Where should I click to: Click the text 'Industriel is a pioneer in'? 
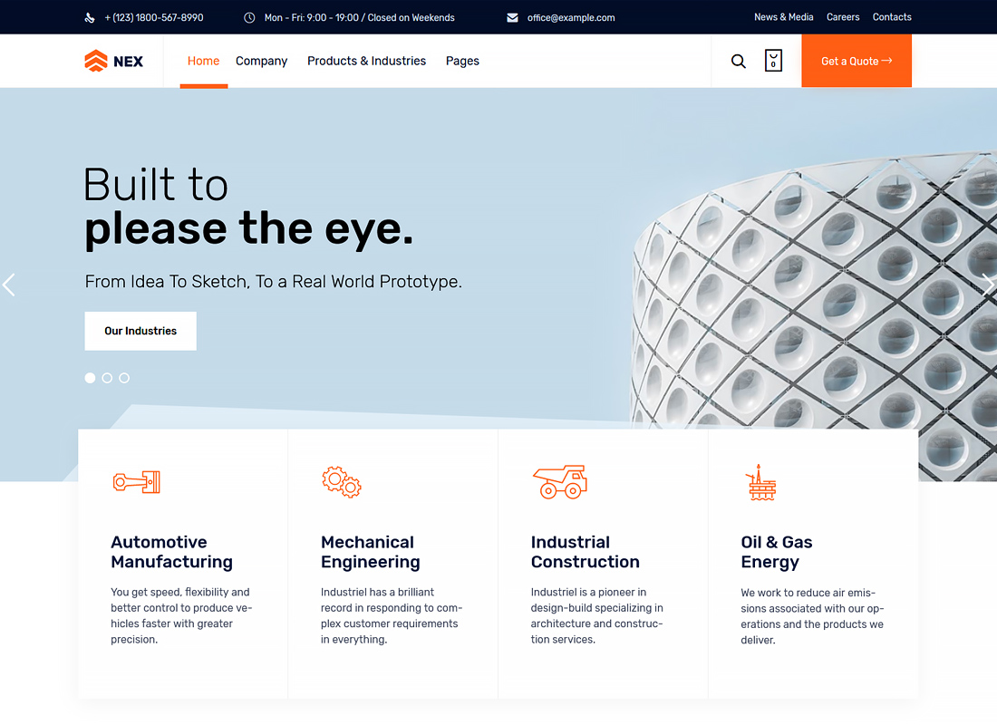point(588,592)
